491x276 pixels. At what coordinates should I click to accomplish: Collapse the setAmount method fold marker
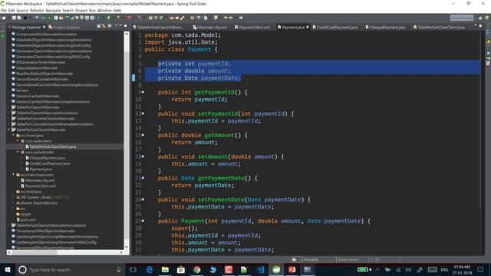[143, 156]
